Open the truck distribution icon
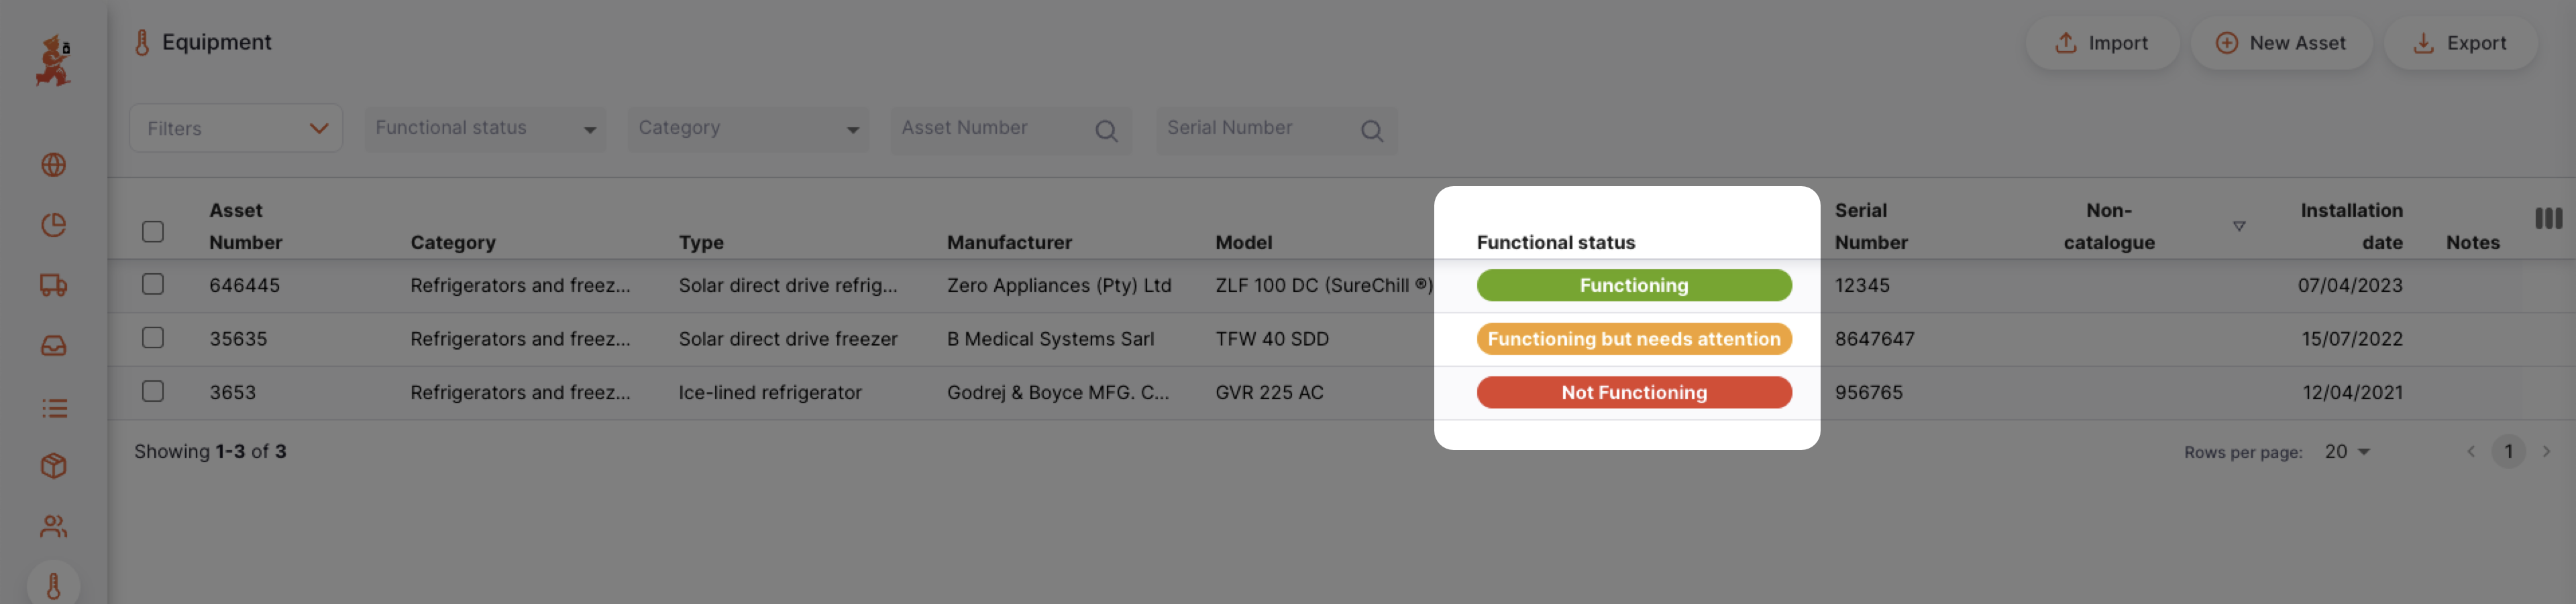Image resolution: width=2576 pixels, height=604 pixels. (x=54, y=285)
